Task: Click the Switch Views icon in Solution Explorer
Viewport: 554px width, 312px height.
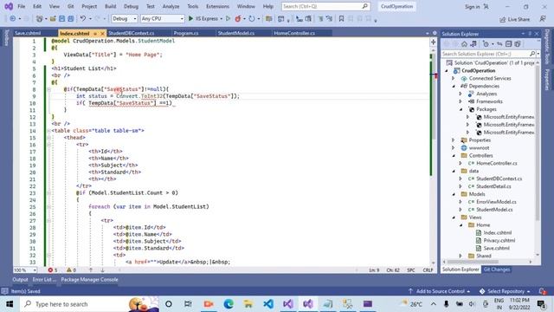Action: 473,44
